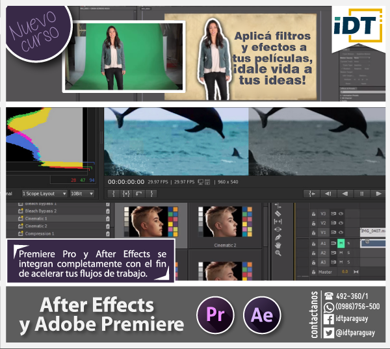Viewport: 390px width, 349px height.
Task: Select the Cinematic 2 preset row
Action: pyautogui.click(x=58, y=226)
